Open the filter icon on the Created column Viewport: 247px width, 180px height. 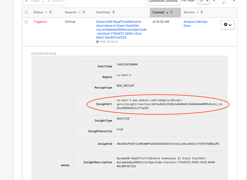(171, 12)
